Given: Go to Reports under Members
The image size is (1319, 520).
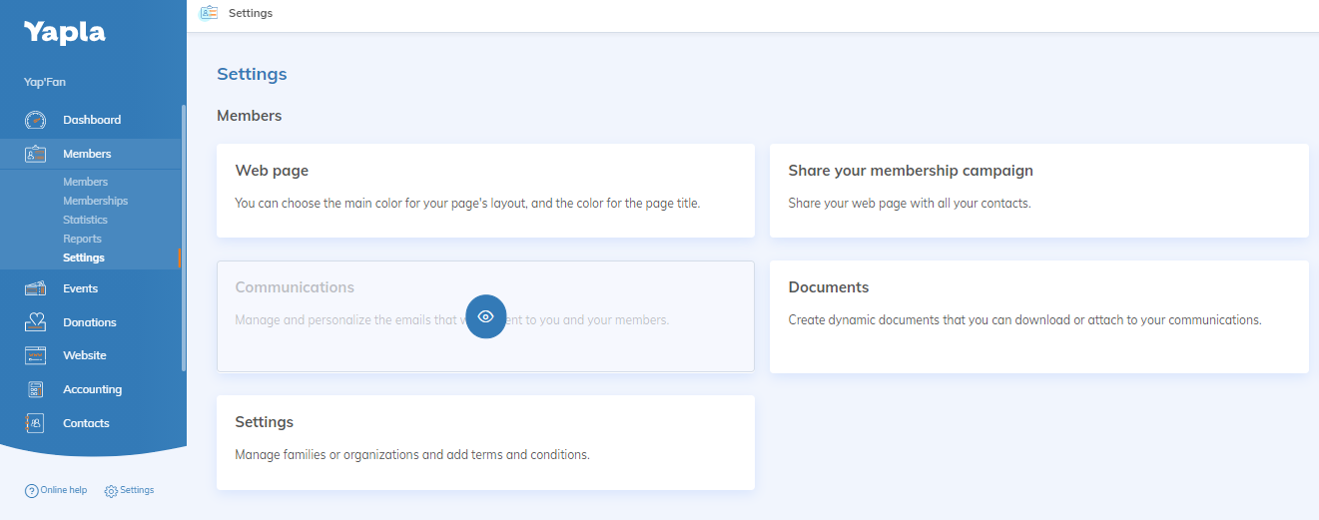Looking at the screenshot, I should [82, 239].
